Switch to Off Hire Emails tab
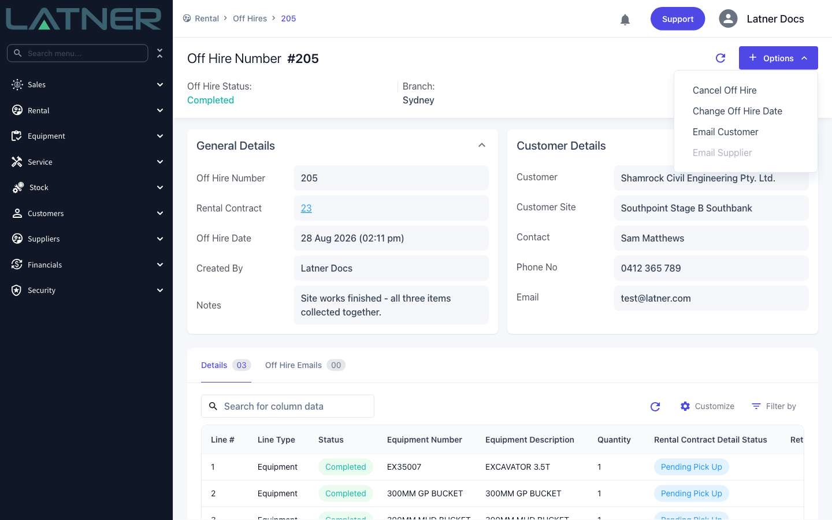 (x=305, y=365)
